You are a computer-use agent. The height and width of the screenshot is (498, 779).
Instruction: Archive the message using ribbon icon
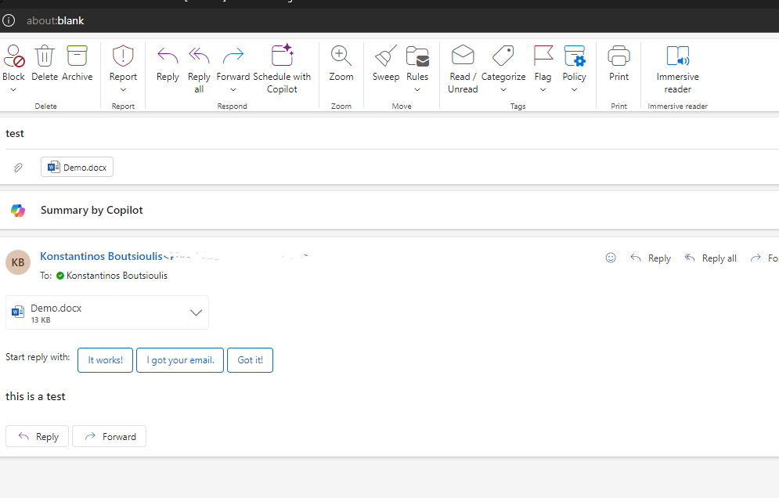click(77, 56)
